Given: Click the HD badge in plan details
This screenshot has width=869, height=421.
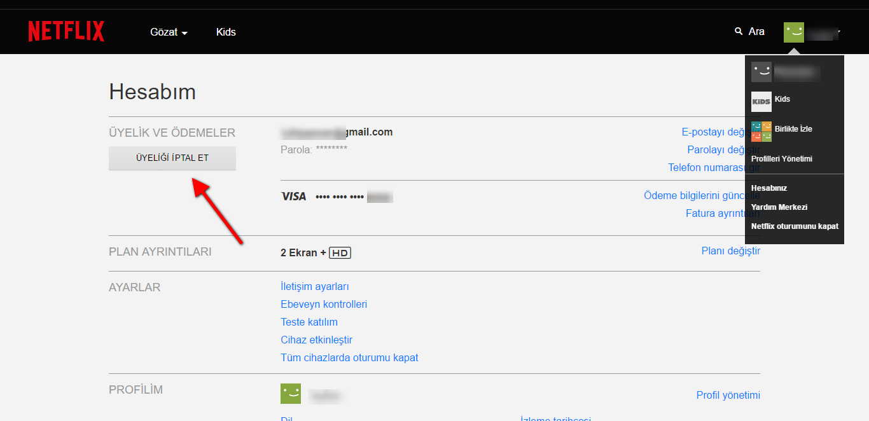Looking at the screenshot, I should tap(340, 253).
